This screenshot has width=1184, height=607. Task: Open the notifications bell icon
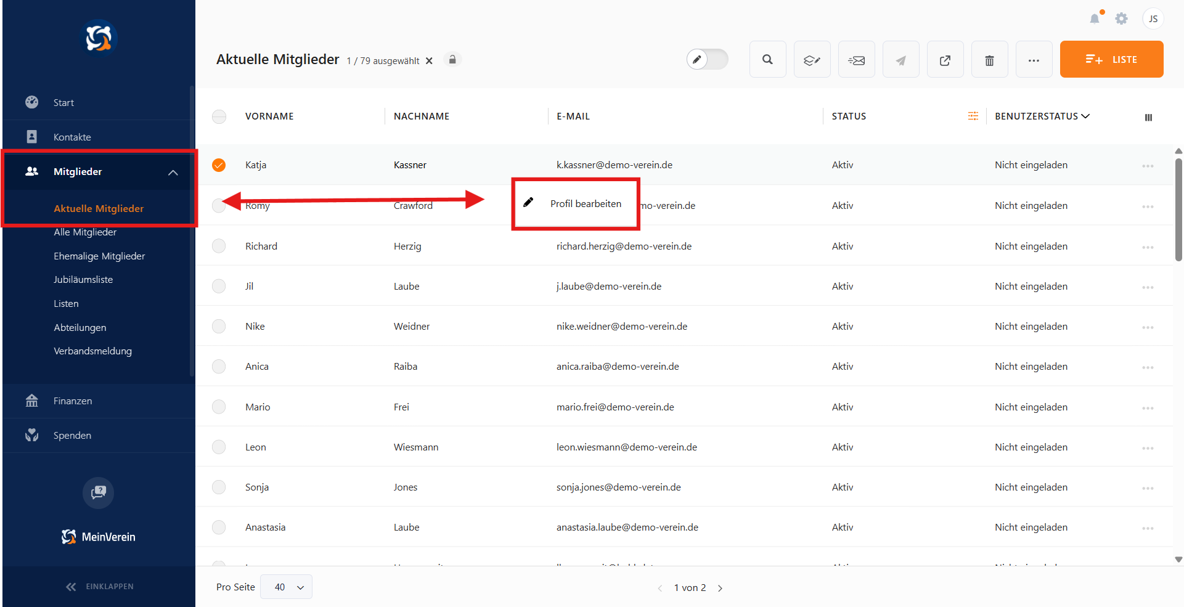point(1095,18)
